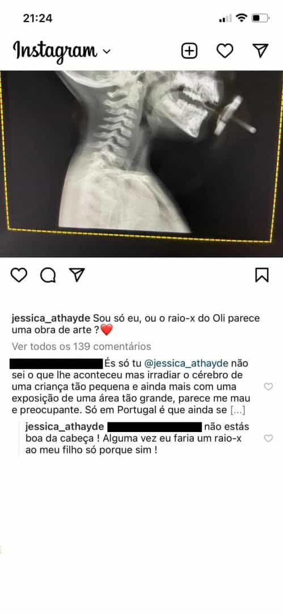The height and width of the screenshot is (614, 283).
Task: Tap the new post plus icon
Action: 189,51
